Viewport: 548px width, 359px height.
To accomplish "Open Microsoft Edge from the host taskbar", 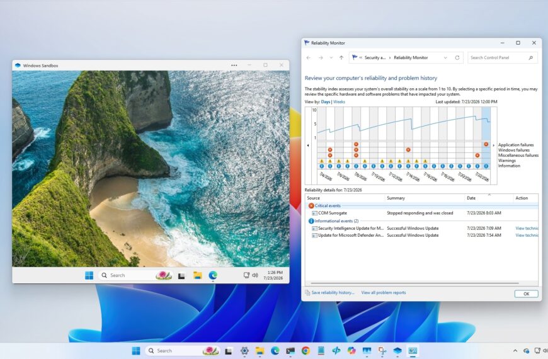I will click(x=275, y=351).
